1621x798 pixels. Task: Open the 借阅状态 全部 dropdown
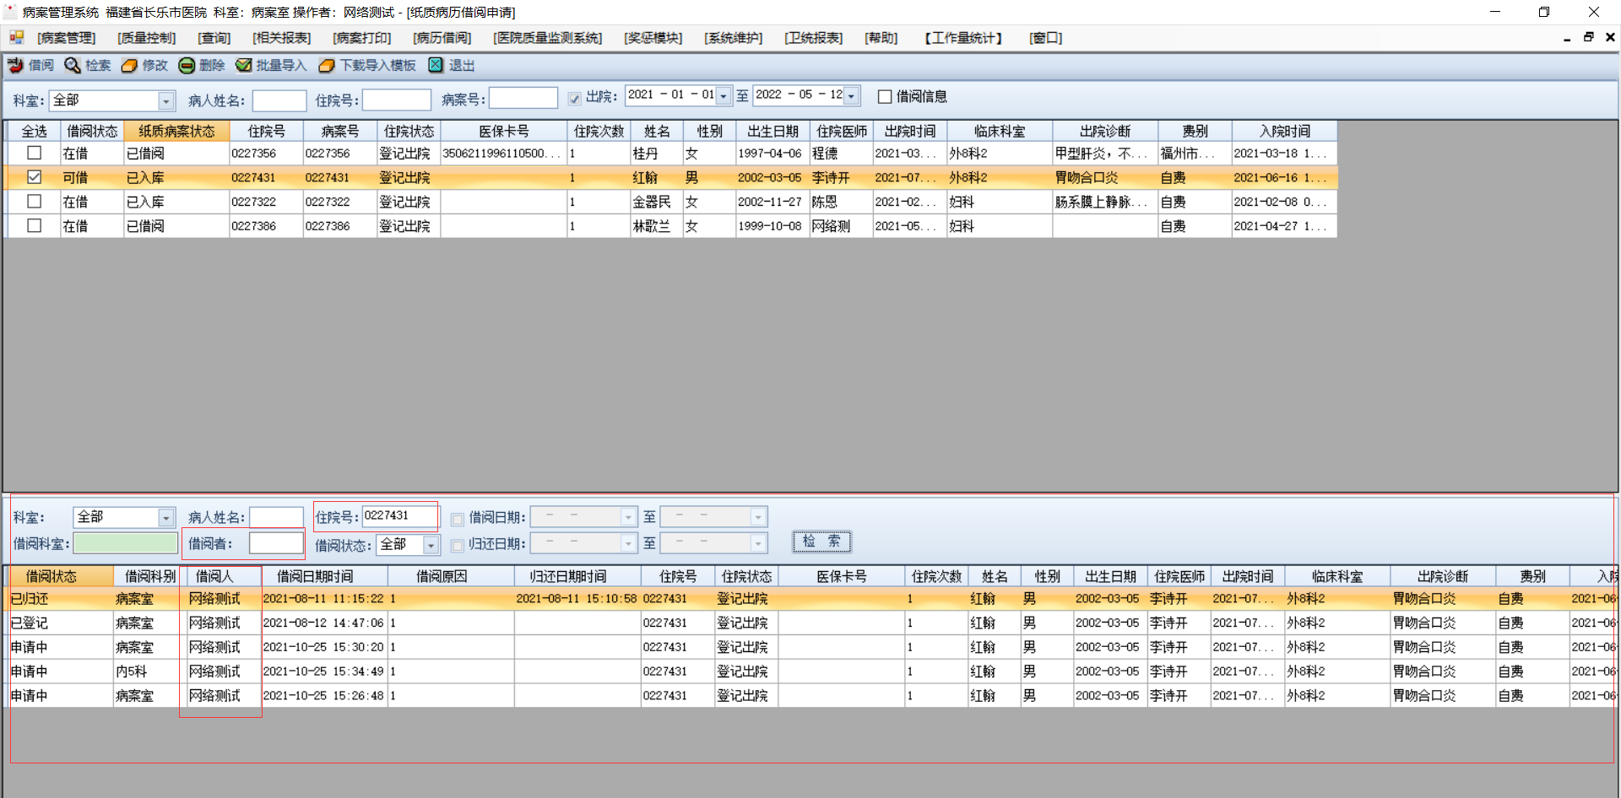click(x=431, y=545)
